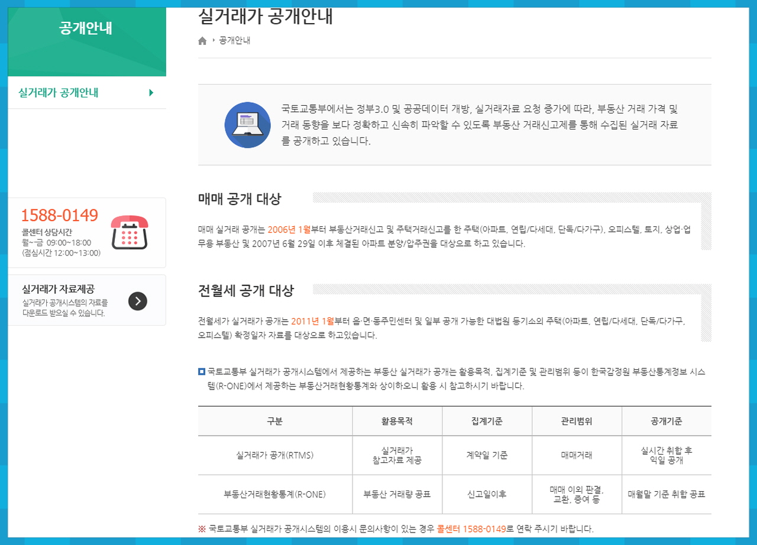Click the 구분 table column header
The width and height of the screenshot is (757, 545).
[x=275, y=421]
